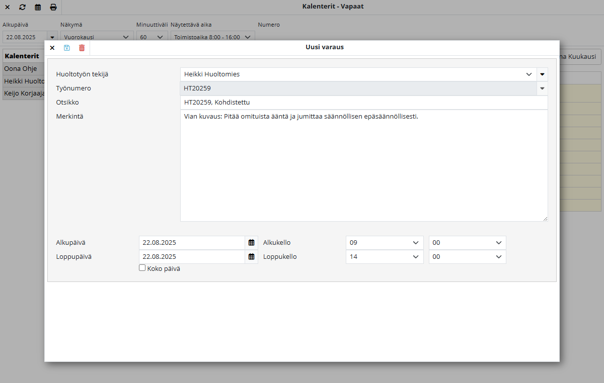Viewport: 604px width, 383px height.
Task: Save the new reservation with disk icon
Action: 67,48
